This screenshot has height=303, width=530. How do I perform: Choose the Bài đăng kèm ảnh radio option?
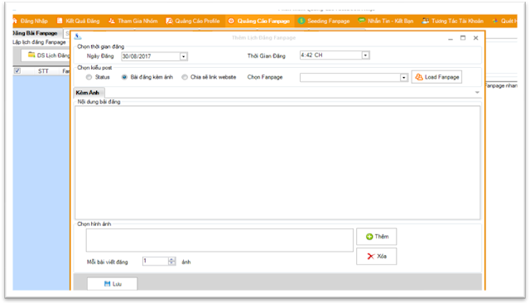pos(124,77)
